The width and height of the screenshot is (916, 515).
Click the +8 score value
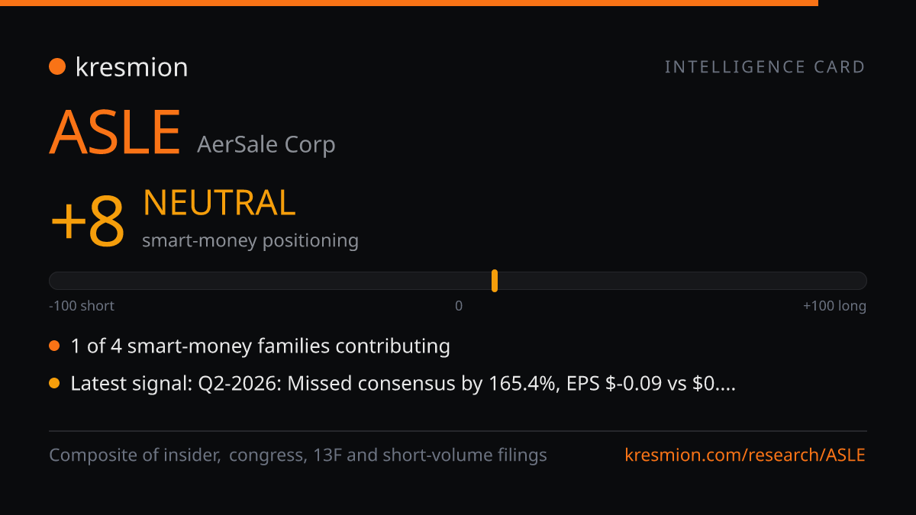tap(87, 222)
